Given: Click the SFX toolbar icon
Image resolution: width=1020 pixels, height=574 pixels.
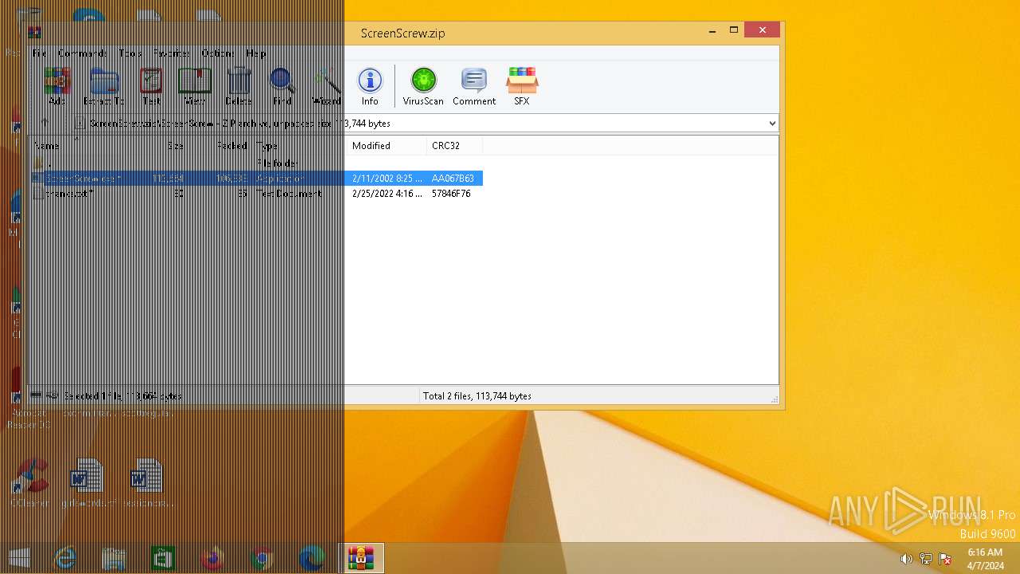Looking at the screenshot, I should click(522, 86).
